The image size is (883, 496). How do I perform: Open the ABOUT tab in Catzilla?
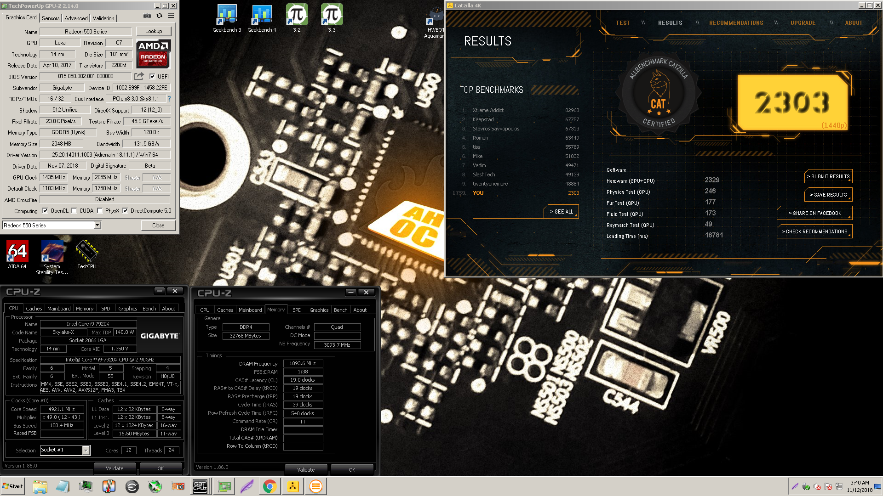click(854, 23)
